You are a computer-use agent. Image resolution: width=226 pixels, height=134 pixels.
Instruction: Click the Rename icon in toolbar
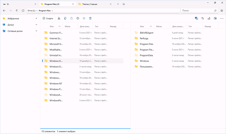(x=78, y=18)
